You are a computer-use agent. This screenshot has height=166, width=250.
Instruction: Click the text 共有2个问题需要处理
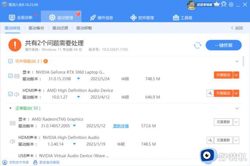(x=54, y=43)
